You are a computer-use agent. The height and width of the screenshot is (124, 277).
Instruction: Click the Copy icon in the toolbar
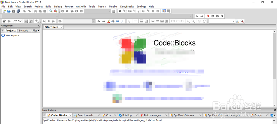pyautogui.click(x=40, y=11)
